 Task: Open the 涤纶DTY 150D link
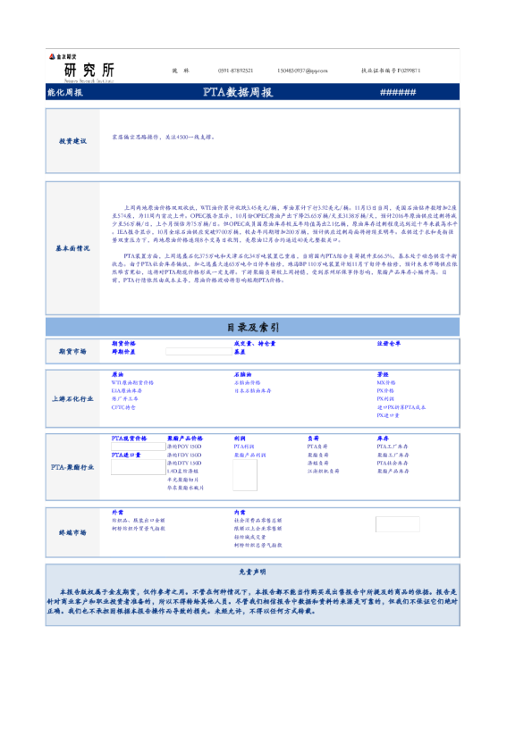[x=184, y=463]
